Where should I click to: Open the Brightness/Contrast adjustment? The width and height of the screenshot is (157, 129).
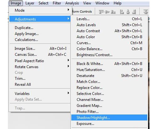click(x=109, y=55)
